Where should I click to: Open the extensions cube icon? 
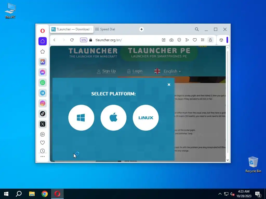221,40
